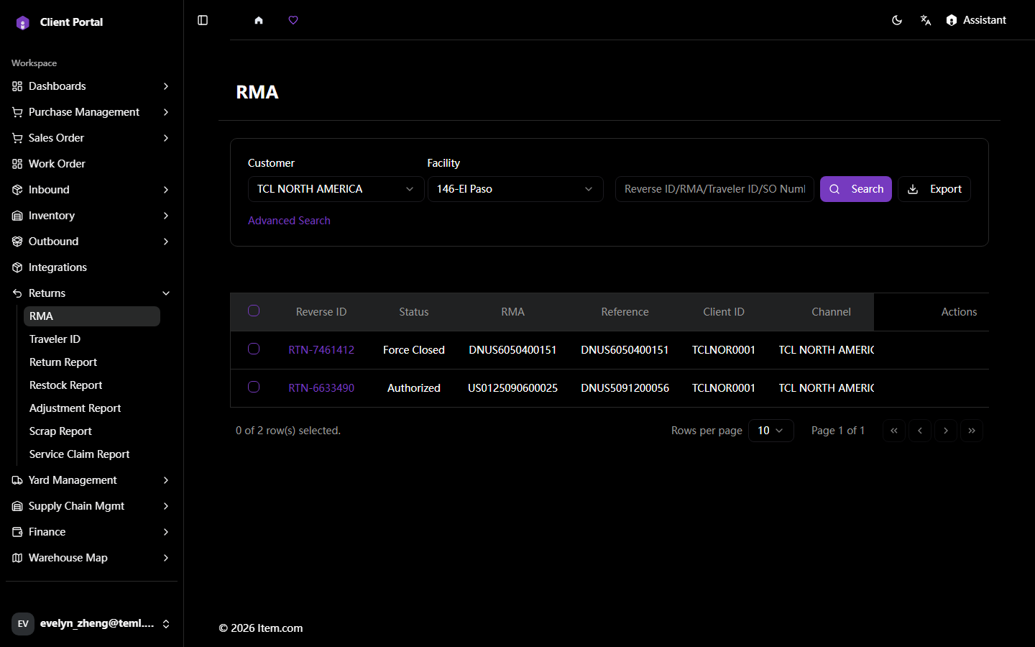Expand Purchase Management section
Viewport: 1035px width, 647px height.
click(91, 112)
